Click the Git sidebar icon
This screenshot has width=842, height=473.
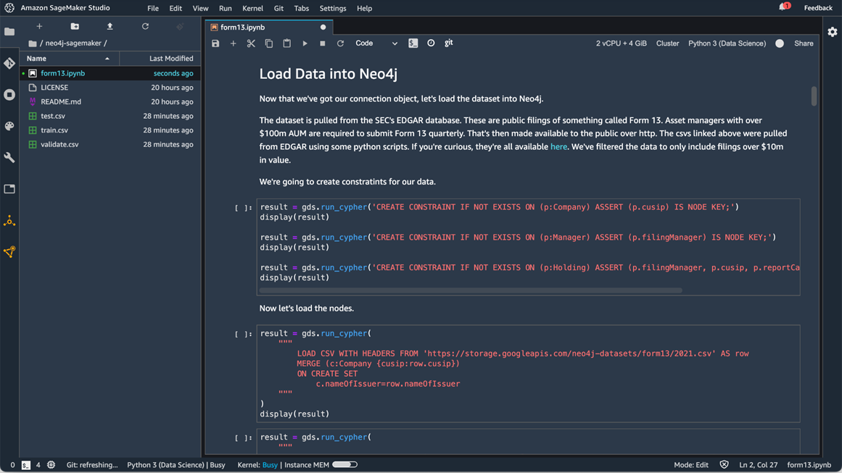click(x=9, y=64)
